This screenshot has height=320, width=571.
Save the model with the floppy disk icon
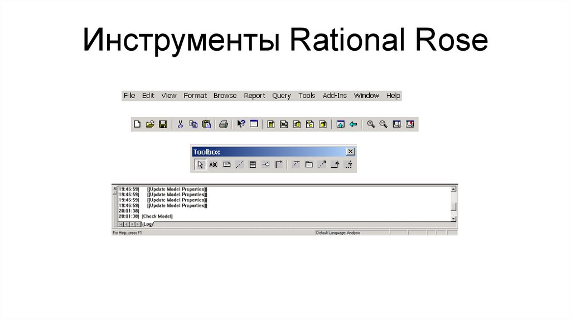[163, 124]
